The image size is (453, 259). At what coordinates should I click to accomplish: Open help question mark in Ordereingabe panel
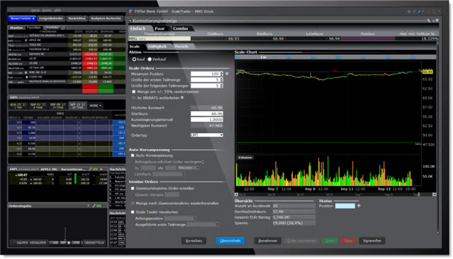88,205
